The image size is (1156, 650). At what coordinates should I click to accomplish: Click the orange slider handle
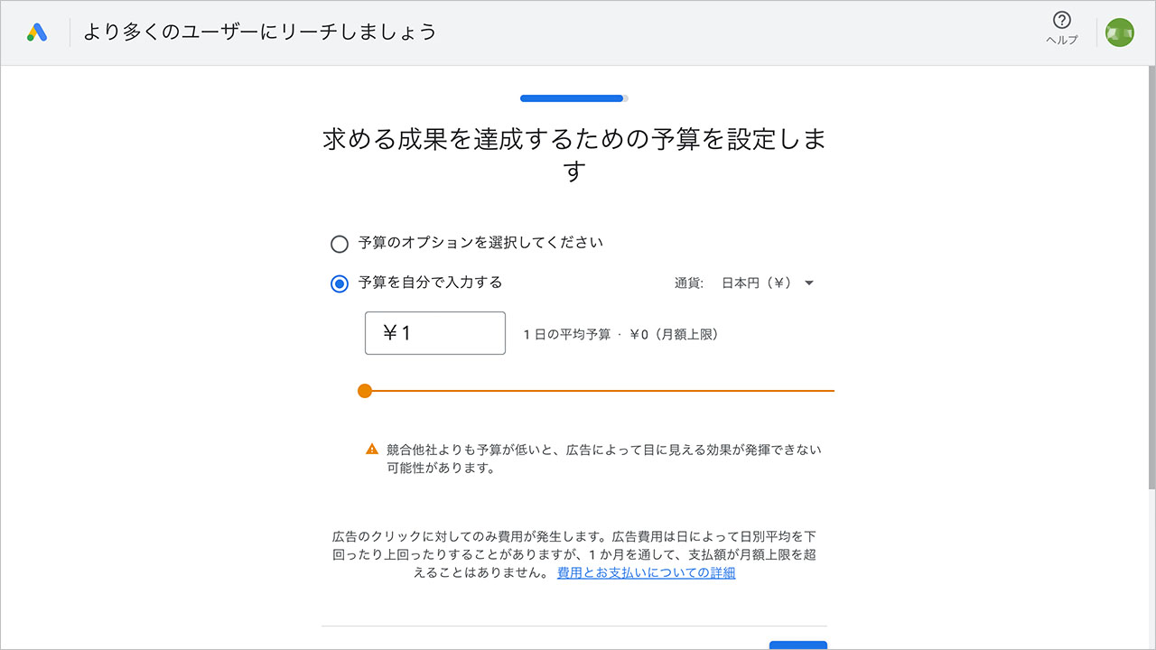coord(365,390)
